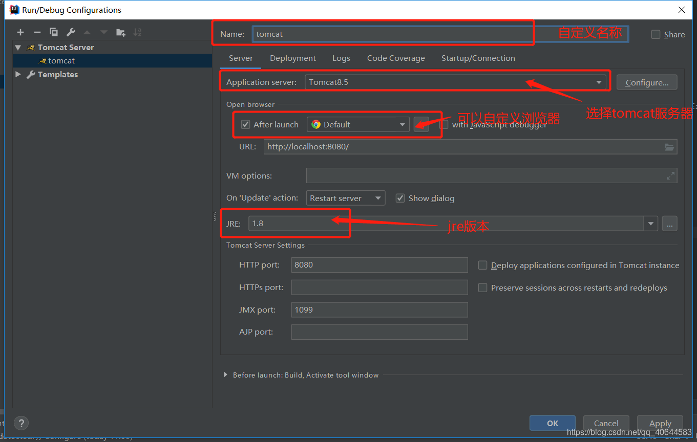The height and width of the screenshot is (442, 697).
Task: Close the Run/Debug Configurations dialog
Action: click(x=682, y=10)
